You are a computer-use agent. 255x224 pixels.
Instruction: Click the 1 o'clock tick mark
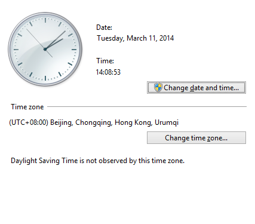point(60,24)
